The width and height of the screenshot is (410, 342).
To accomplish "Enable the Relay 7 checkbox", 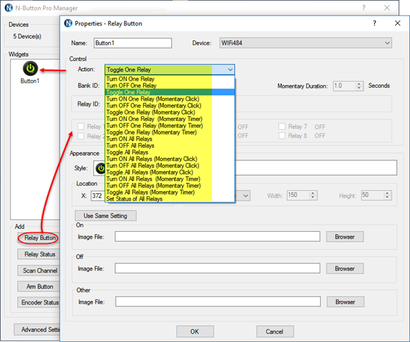I will [x=282, y=127].
